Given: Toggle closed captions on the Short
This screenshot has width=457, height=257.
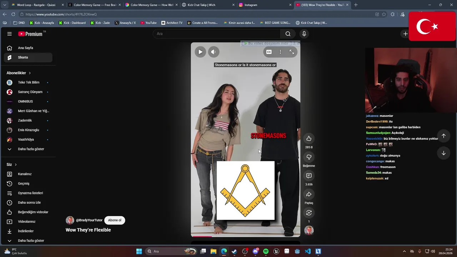Looking at the screenshot, I should click(269, 52).
